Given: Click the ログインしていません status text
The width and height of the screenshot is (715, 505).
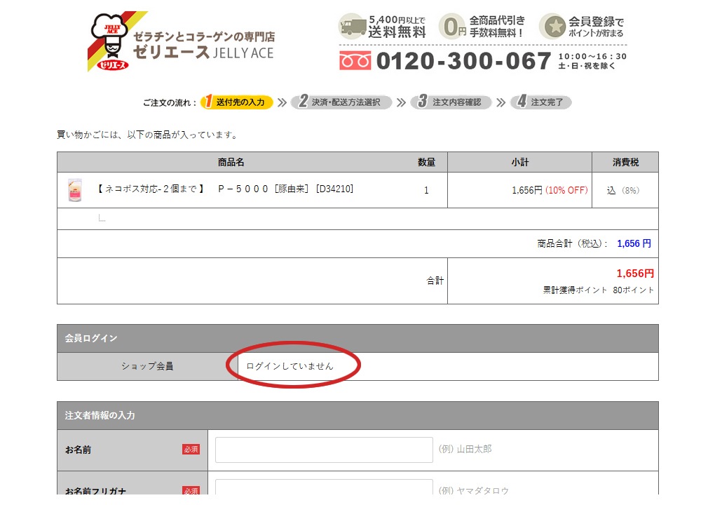Looking at the screenshot, I should [x=290, y=366].
